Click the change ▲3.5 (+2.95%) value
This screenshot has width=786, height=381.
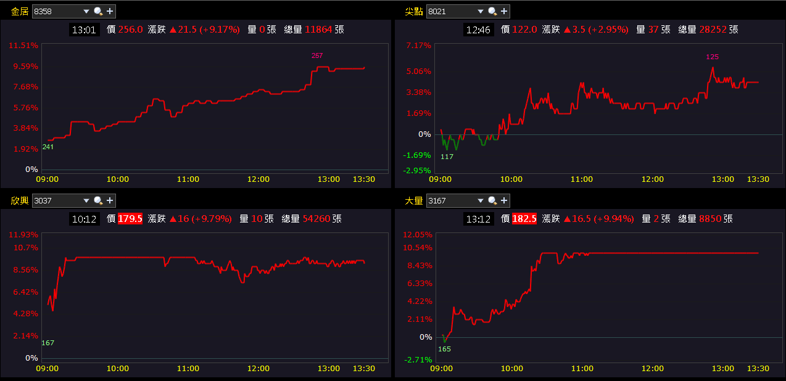(596, 29)
